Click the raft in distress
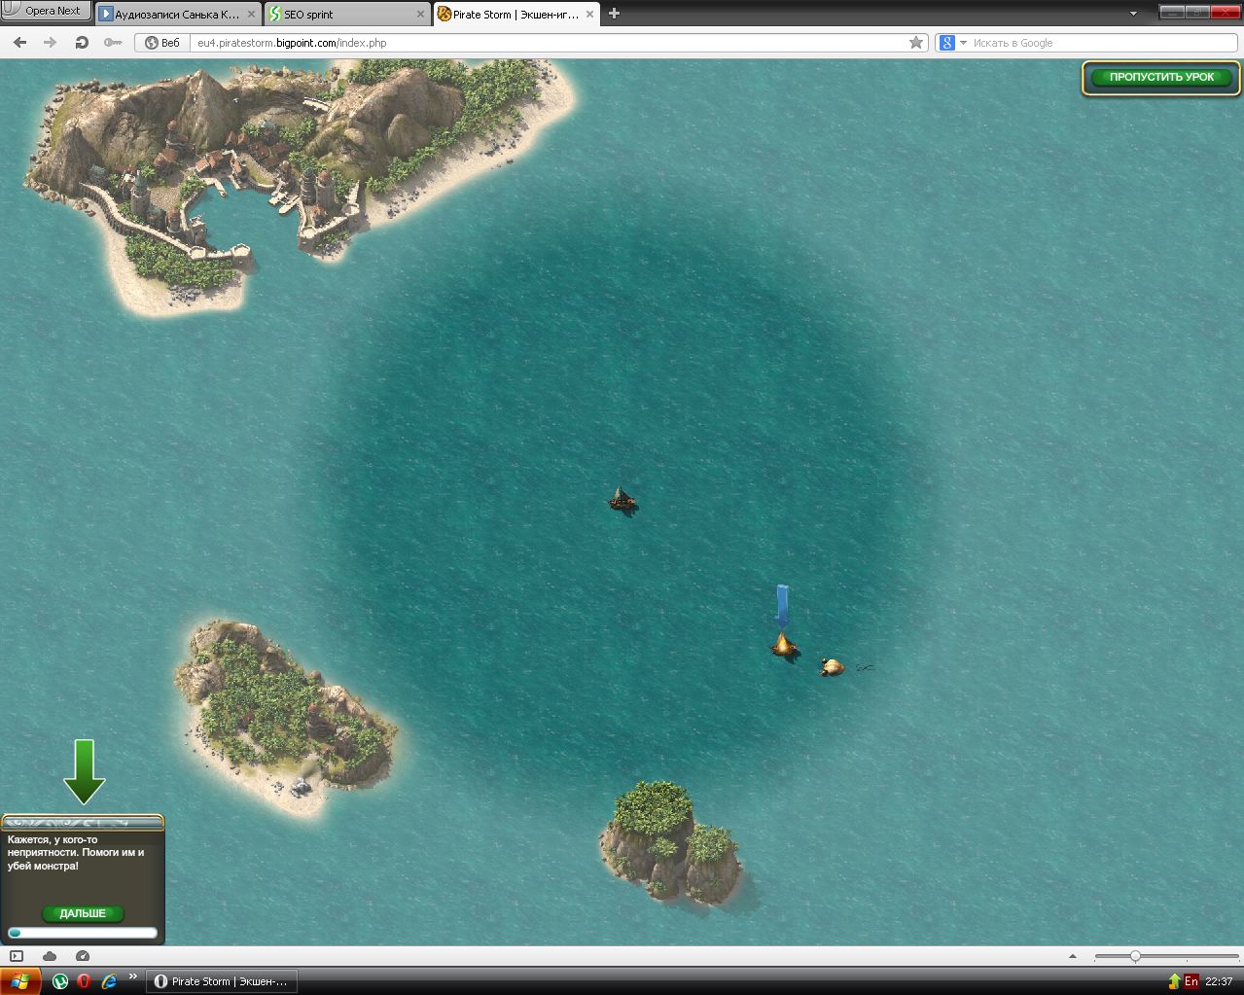Screen dimensions: 1244x995 coord(784,645)
